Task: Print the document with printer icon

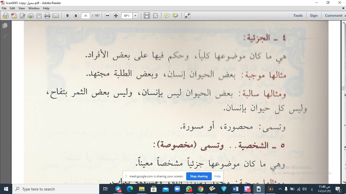Action: point(47,16)
